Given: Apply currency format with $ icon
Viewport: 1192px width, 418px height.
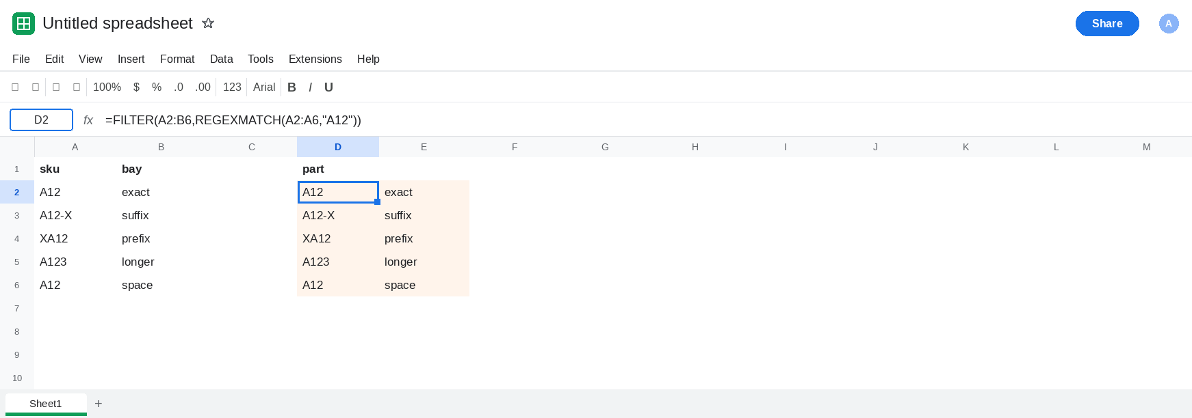Looking at the screenshot, I should tap(136, 87).
